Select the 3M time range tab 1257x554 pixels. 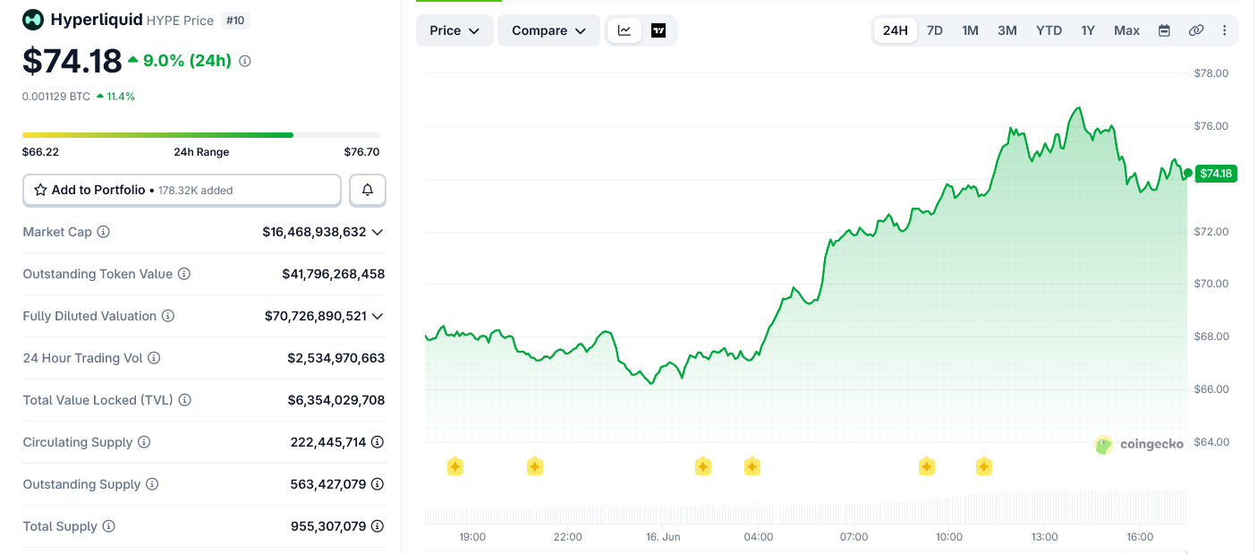1007,30
